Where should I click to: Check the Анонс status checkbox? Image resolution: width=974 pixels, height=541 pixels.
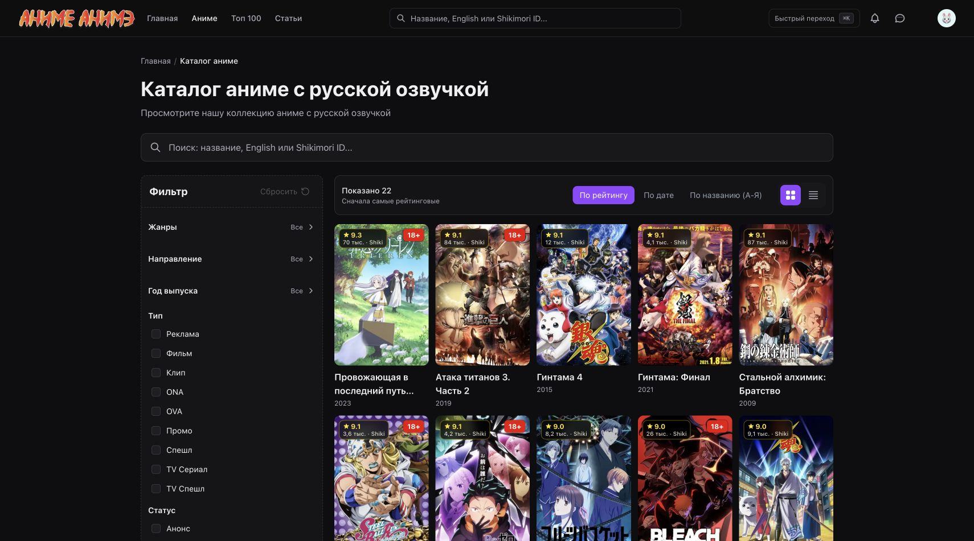pyautogui.click(x=156, y=528)
